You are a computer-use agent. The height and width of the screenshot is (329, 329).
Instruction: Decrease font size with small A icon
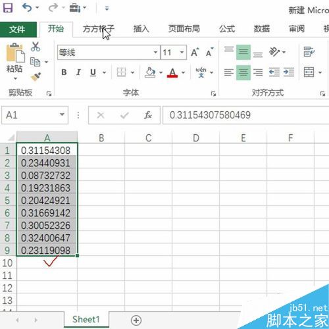(x=209, y=52)
